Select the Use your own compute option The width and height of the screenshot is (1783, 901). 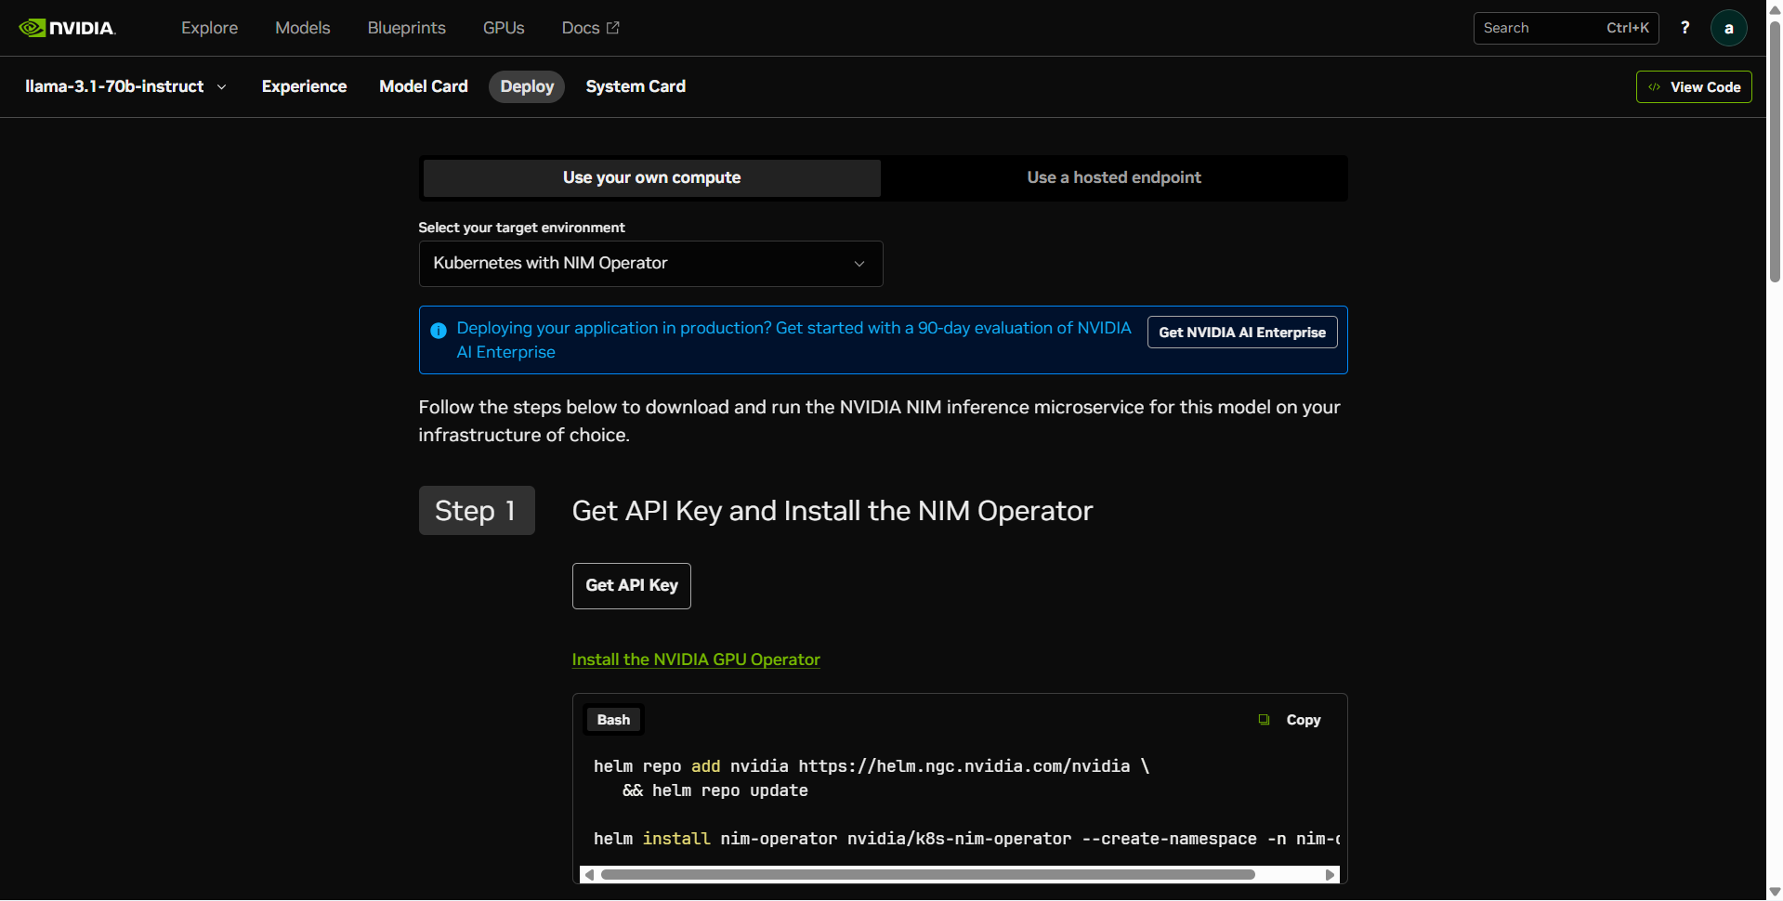650,177
